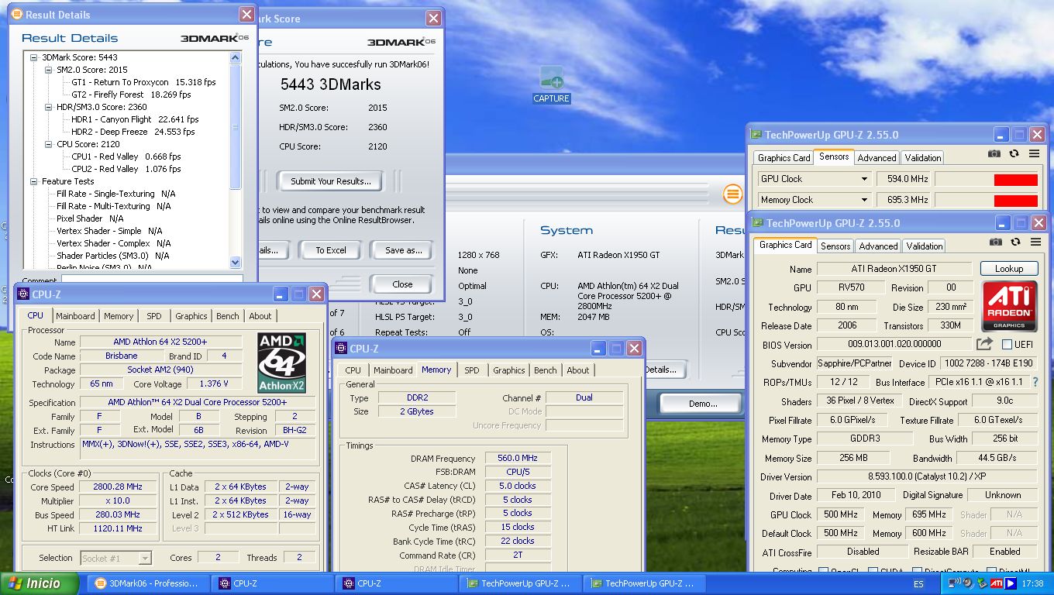Select Pixel Shader N/A row
Viewport: 1054px width, 595px height.
[90, 218]
